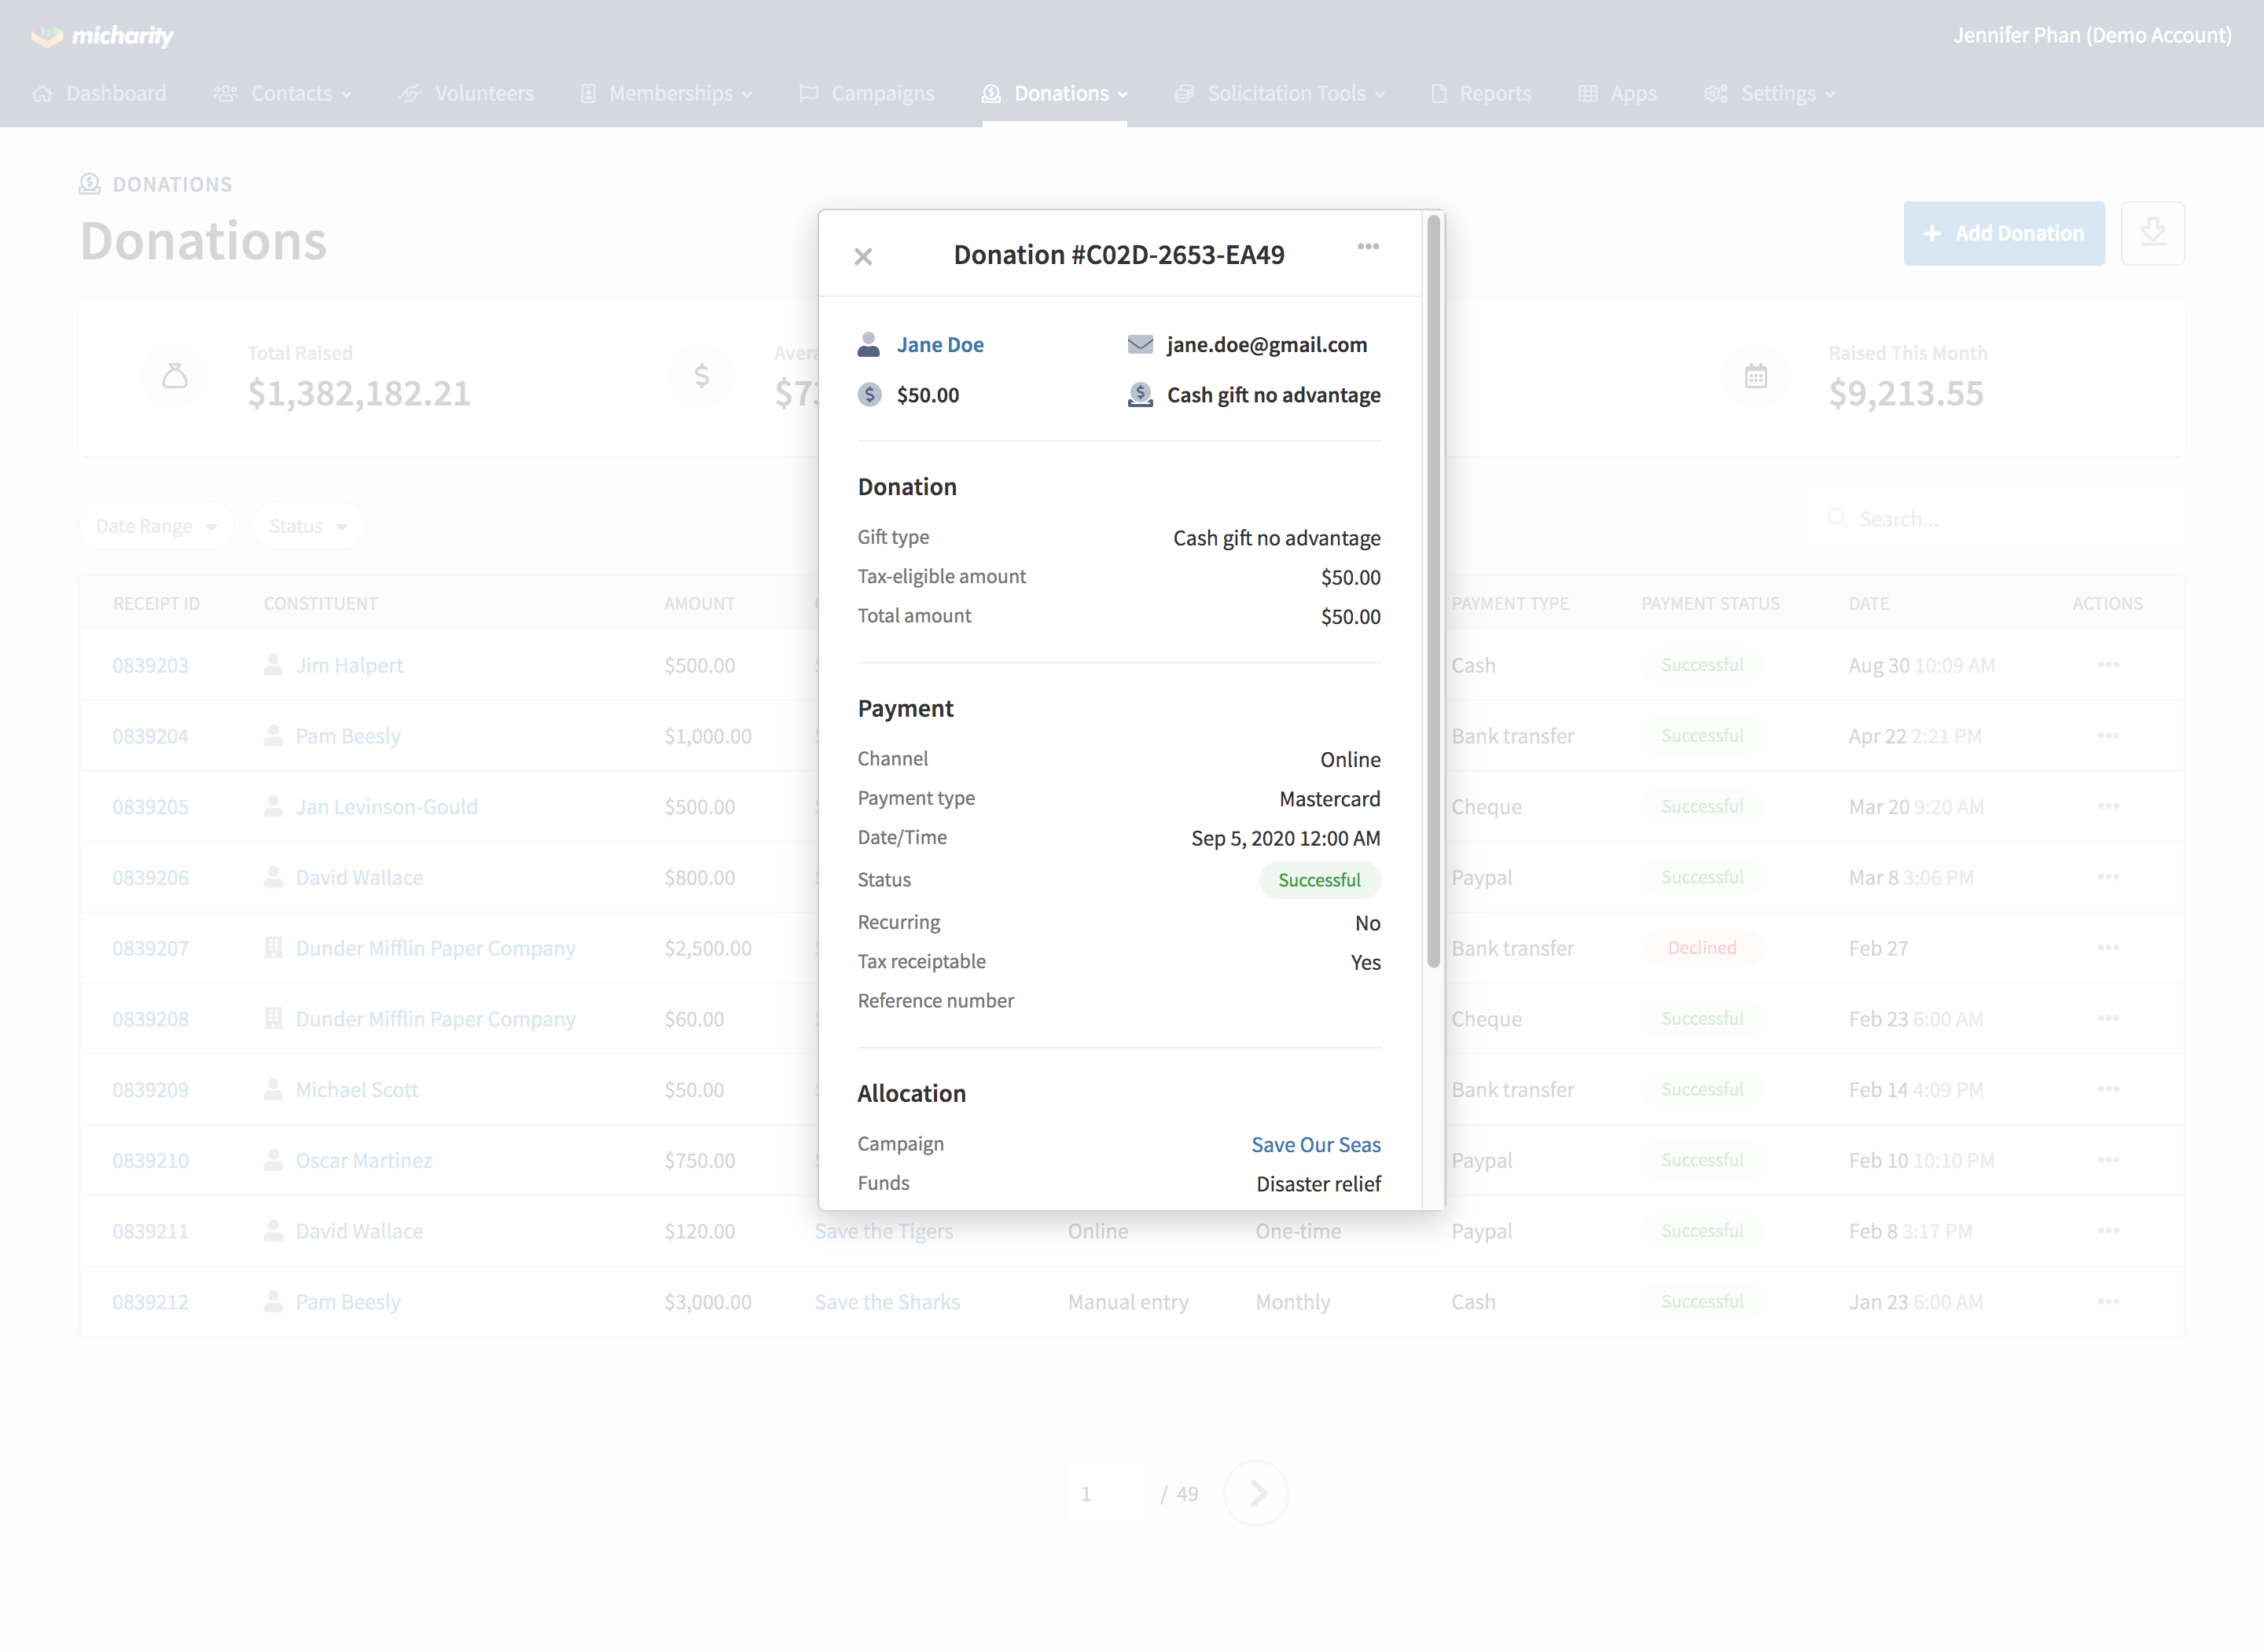Open actions menu for receipt 0839206 row
The height and width of the screenshot is (1652, 2264).
[2108, 877]
